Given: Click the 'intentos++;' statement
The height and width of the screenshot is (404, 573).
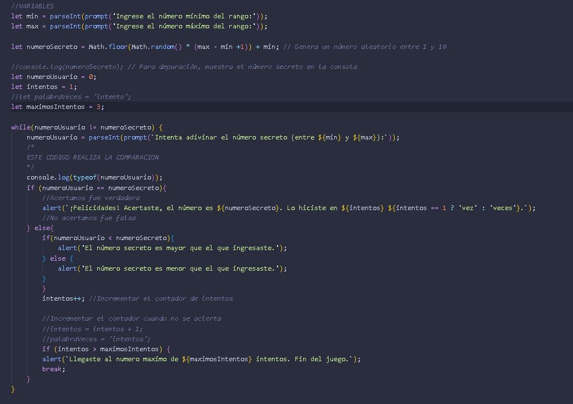Looking at the screenshot, I should 63,298.
